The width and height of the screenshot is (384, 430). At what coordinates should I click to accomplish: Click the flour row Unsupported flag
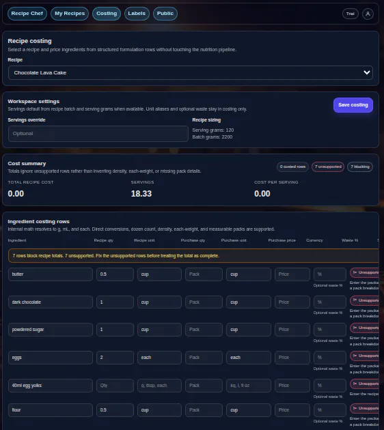pos(365,408)
